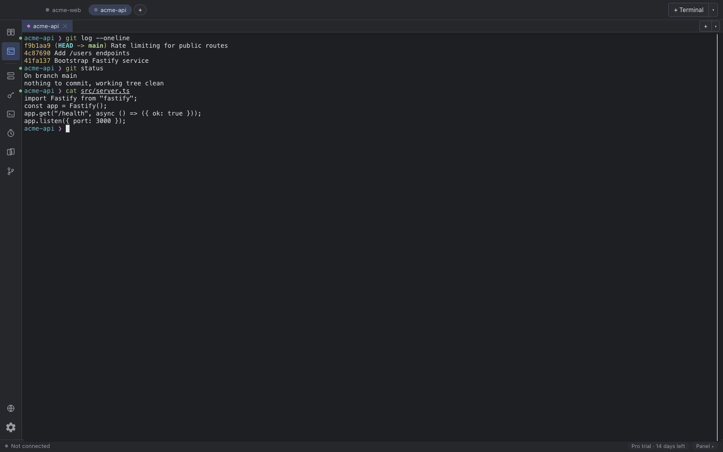Open the history stopwatch sidebar icon
Image resolution: width=723 pixels, height=452 pixels.
(11, 133)
